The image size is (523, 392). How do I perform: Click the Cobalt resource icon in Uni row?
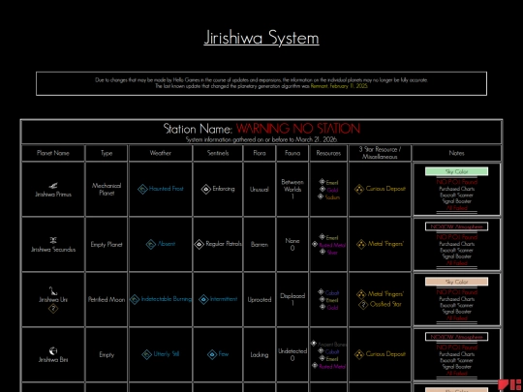(x=321, y=292)
